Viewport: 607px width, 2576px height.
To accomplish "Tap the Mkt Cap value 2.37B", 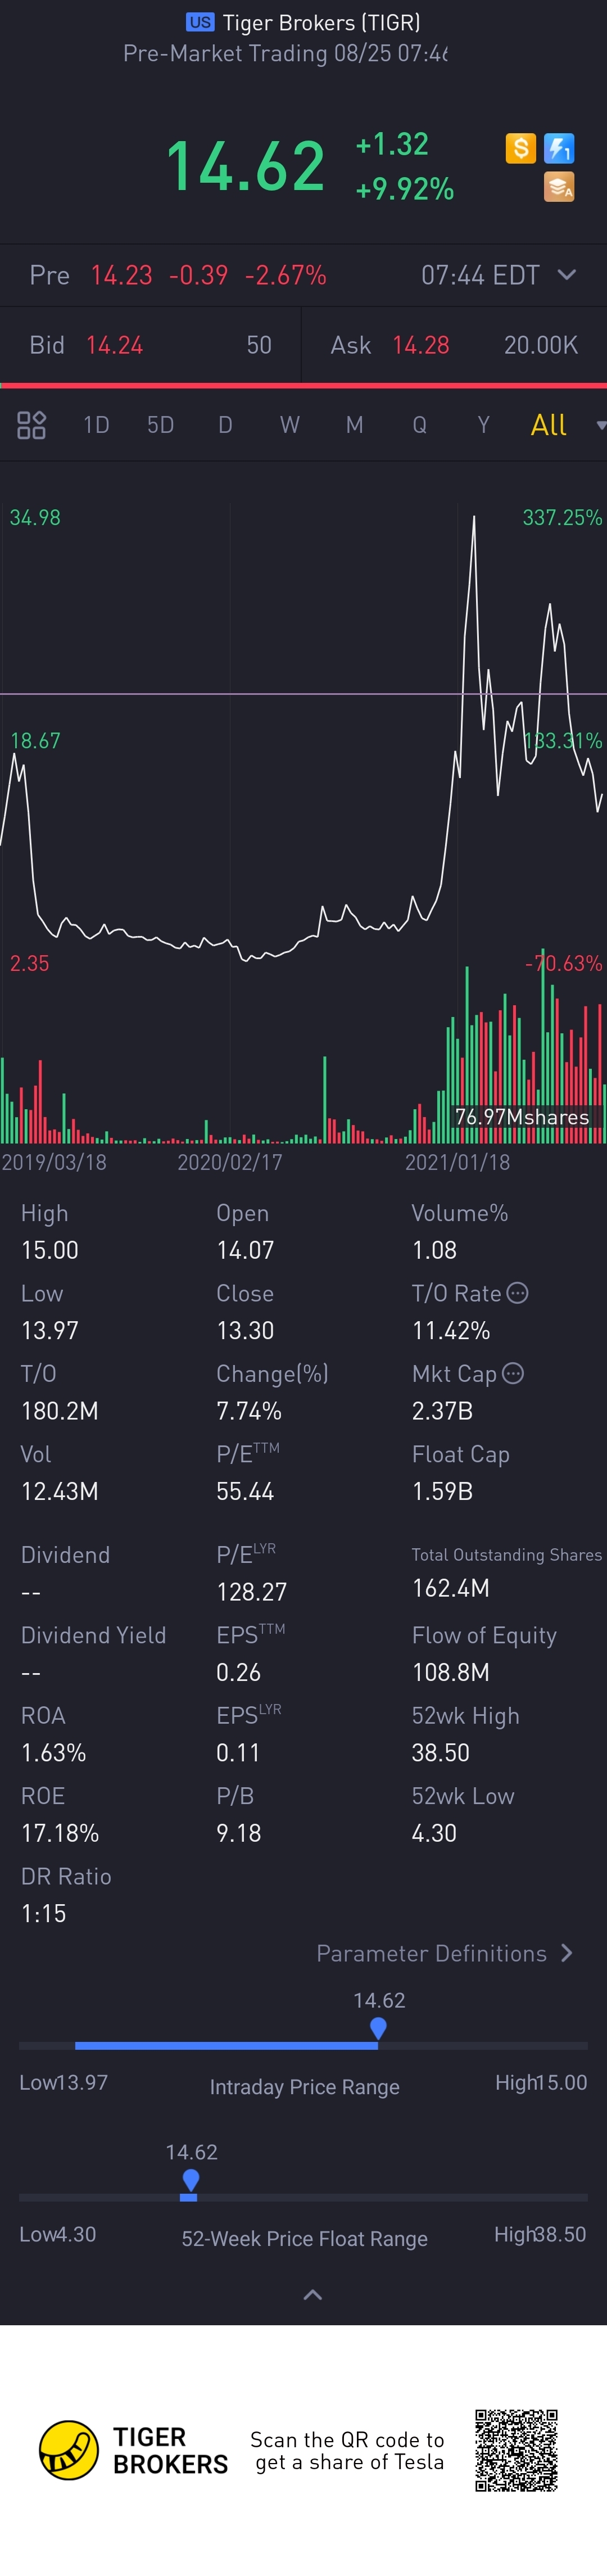I will pos(442,1411).
